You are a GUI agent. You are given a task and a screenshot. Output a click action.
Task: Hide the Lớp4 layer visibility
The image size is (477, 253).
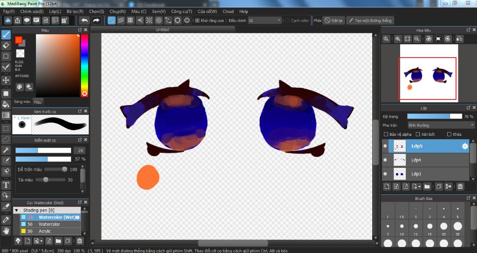pyautogui.click(x=385, y=160)
